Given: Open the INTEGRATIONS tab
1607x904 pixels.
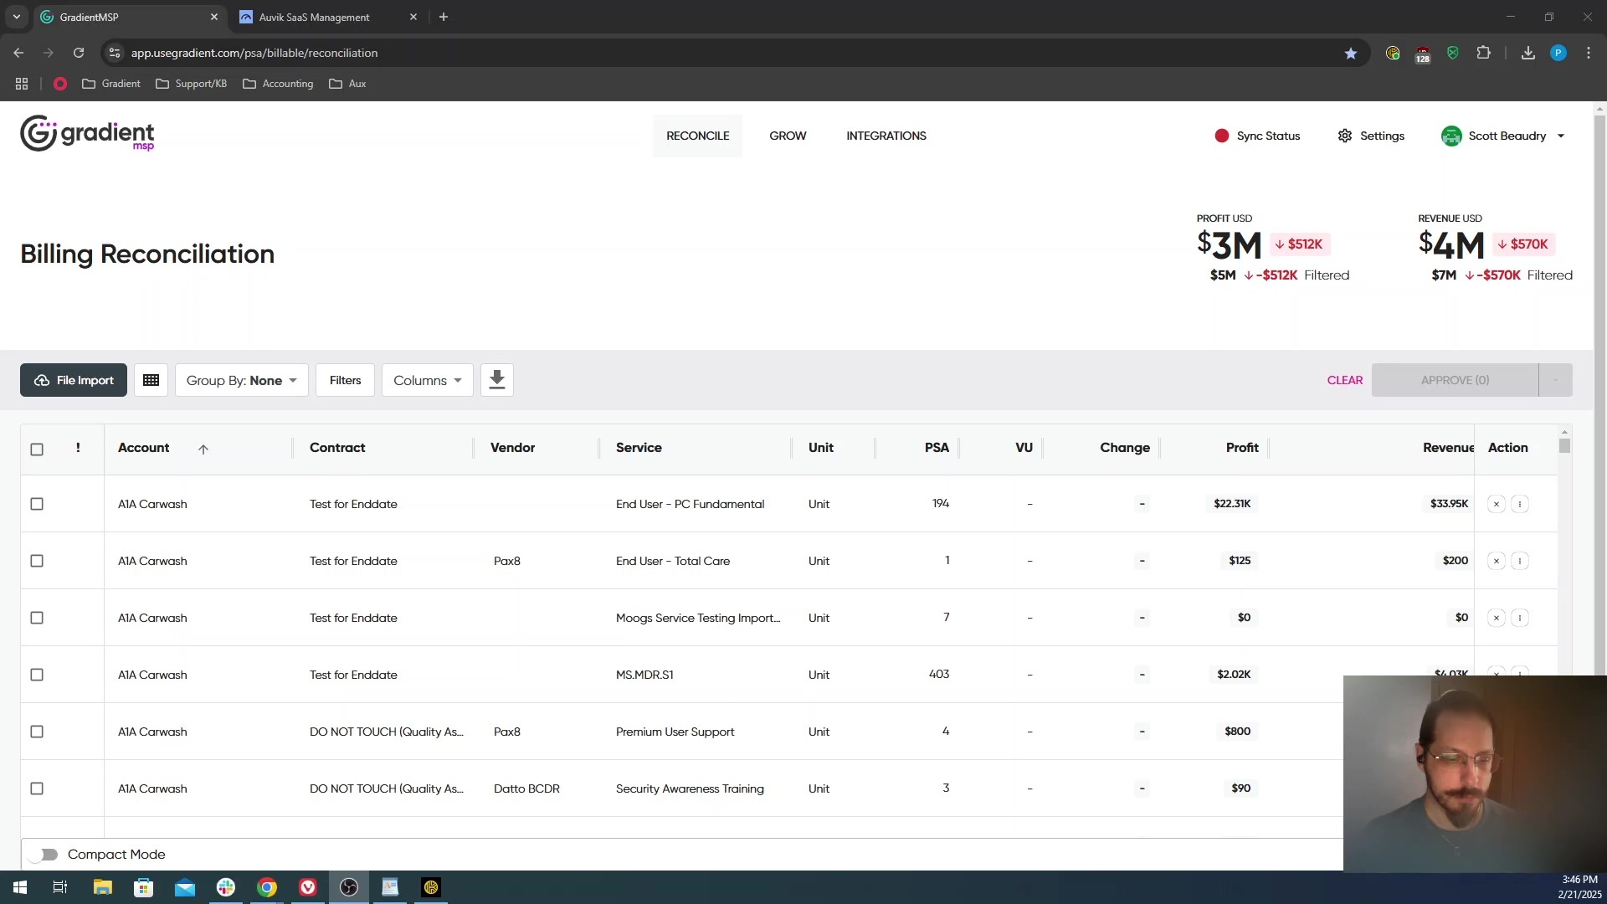Looking at the screenshot, I should (886, 136).
